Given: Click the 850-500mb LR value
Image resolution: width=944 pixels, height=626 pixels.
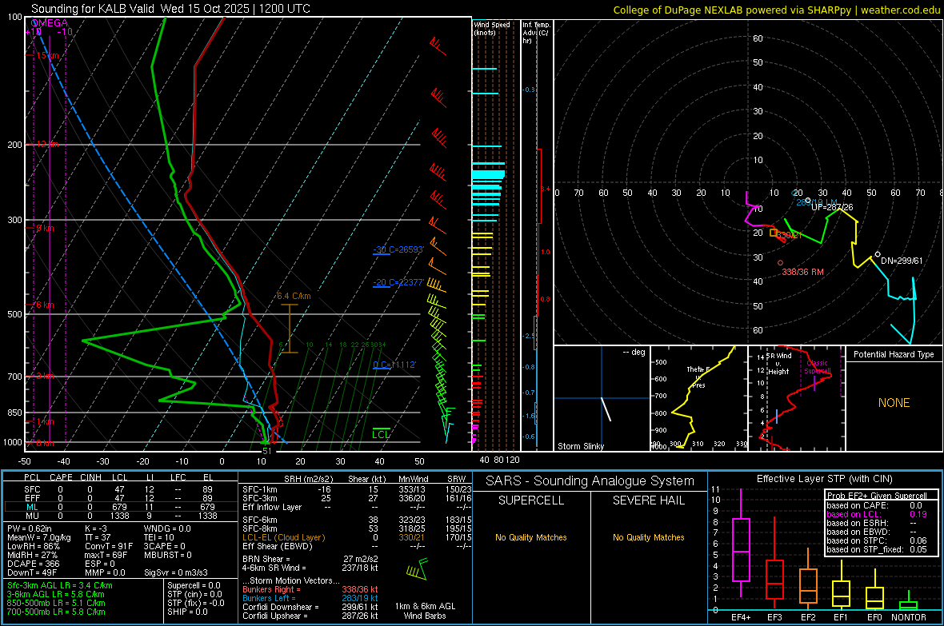Looking at the screenshot, I should pos(56,603).
